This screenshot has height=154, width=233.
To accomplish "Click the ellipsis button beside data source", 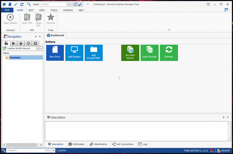I will [x=41, y=48].
